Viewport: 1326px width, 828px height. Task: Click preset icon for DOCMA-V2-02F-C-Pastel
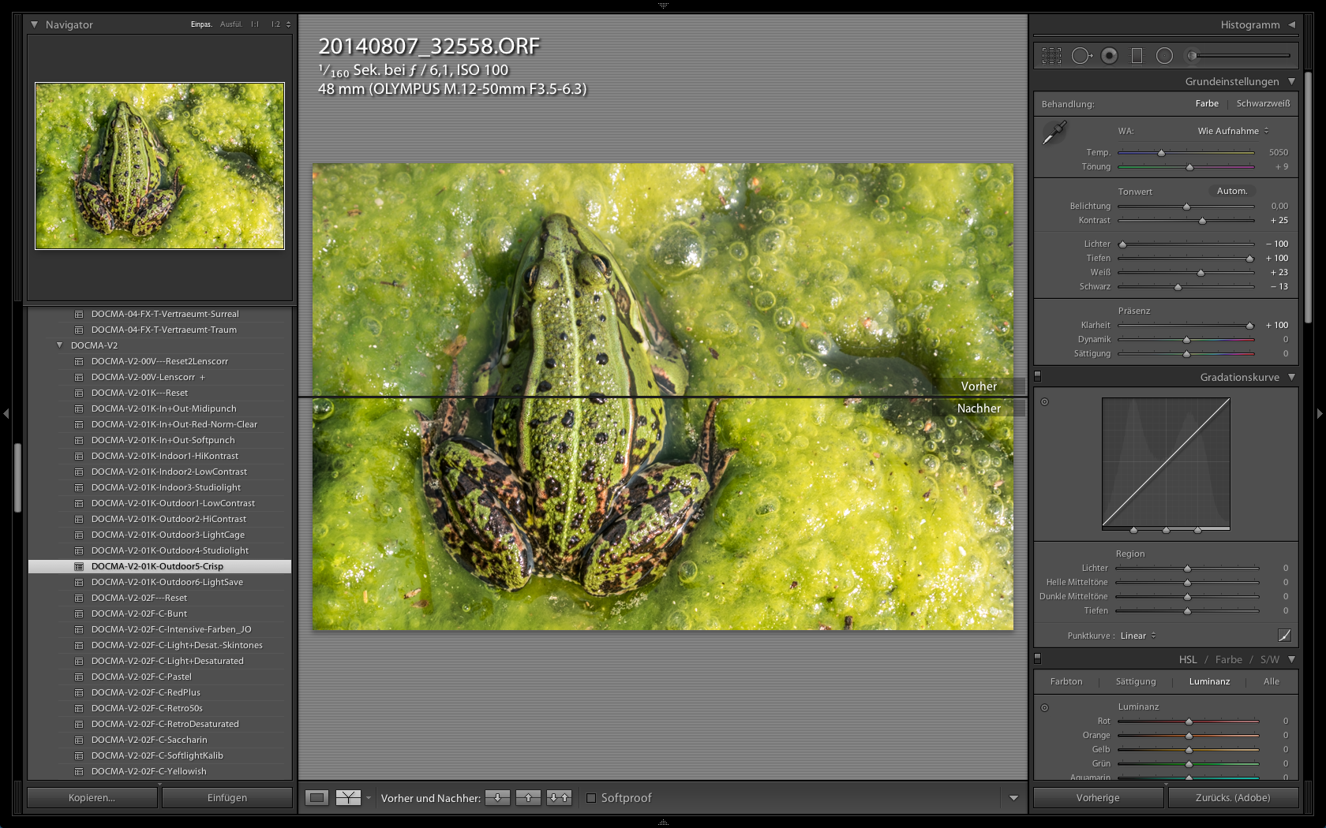pos(79,677)
